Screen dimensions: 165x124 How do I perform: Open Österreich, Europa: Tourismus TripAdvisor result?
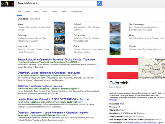click(49, 73)
